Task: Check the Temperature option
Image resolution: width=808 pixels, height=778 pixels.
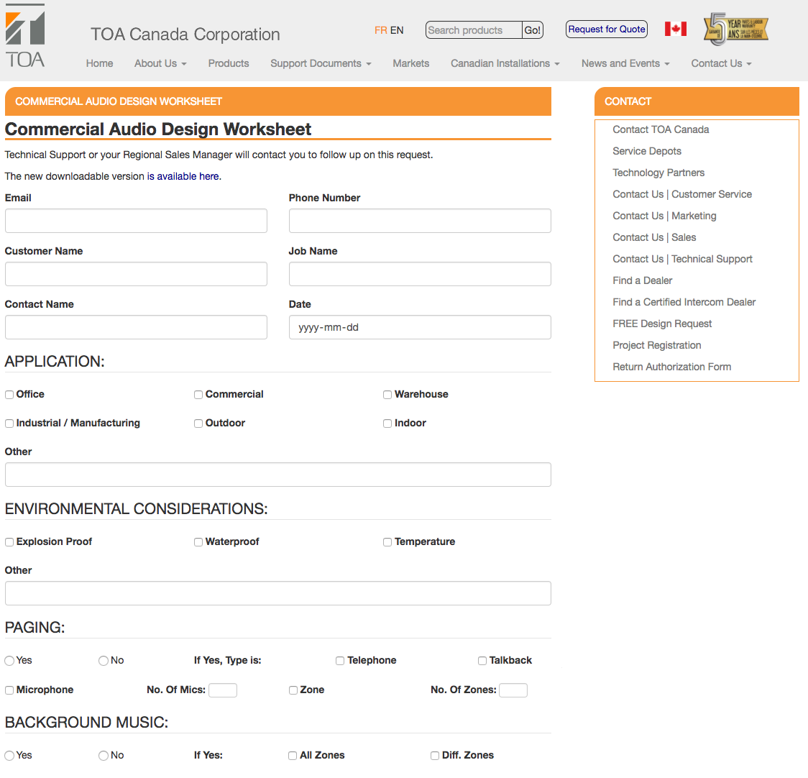Action: [387, 542]
